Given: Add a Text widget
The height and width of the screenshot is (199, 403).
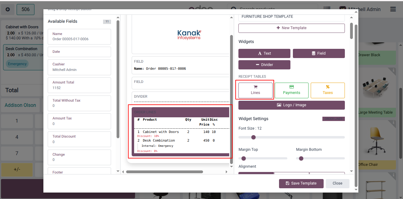Looking at the screenshot, I should [264, 53].
